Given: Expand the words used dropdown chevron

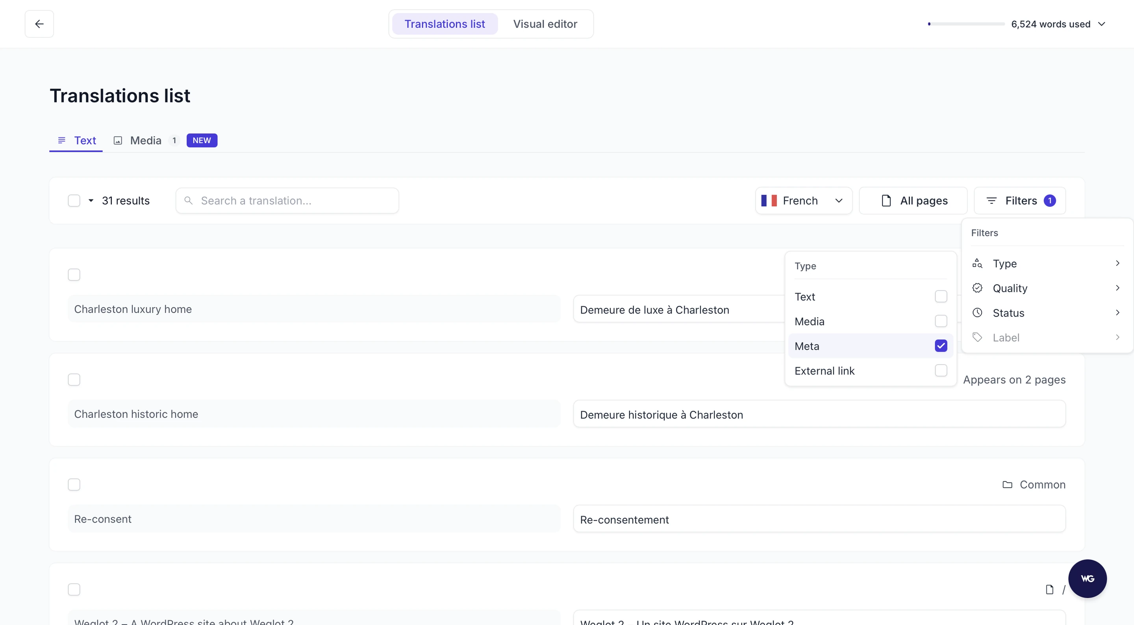Looking at the screenshot, I should [x=1101, y=24].
